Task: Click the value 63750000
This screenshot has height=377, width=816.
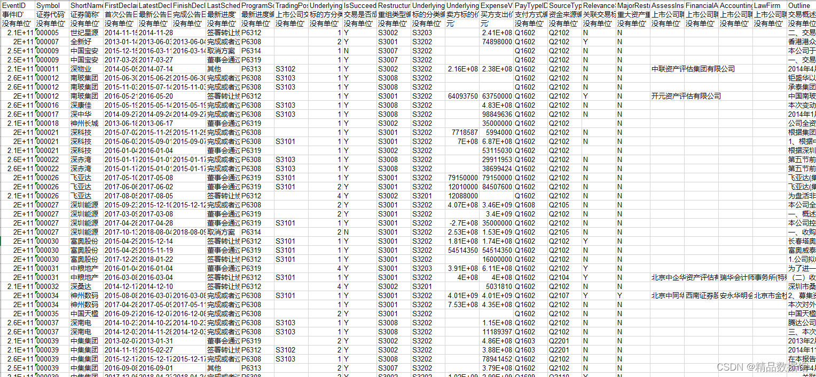Action: click(496, 96)
